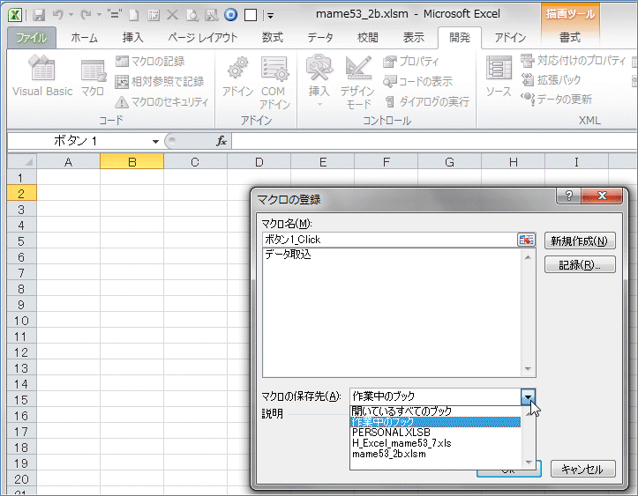Click the range selector icon beside macro name
The width and height of the screenshot is (638, 496).
pos(527,240)
